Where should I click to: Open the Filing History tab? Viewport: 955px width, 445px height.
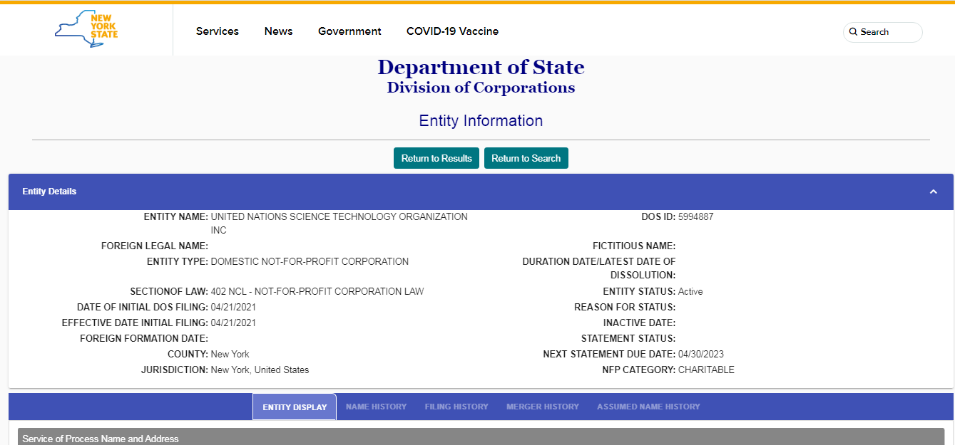click(456, 407)
